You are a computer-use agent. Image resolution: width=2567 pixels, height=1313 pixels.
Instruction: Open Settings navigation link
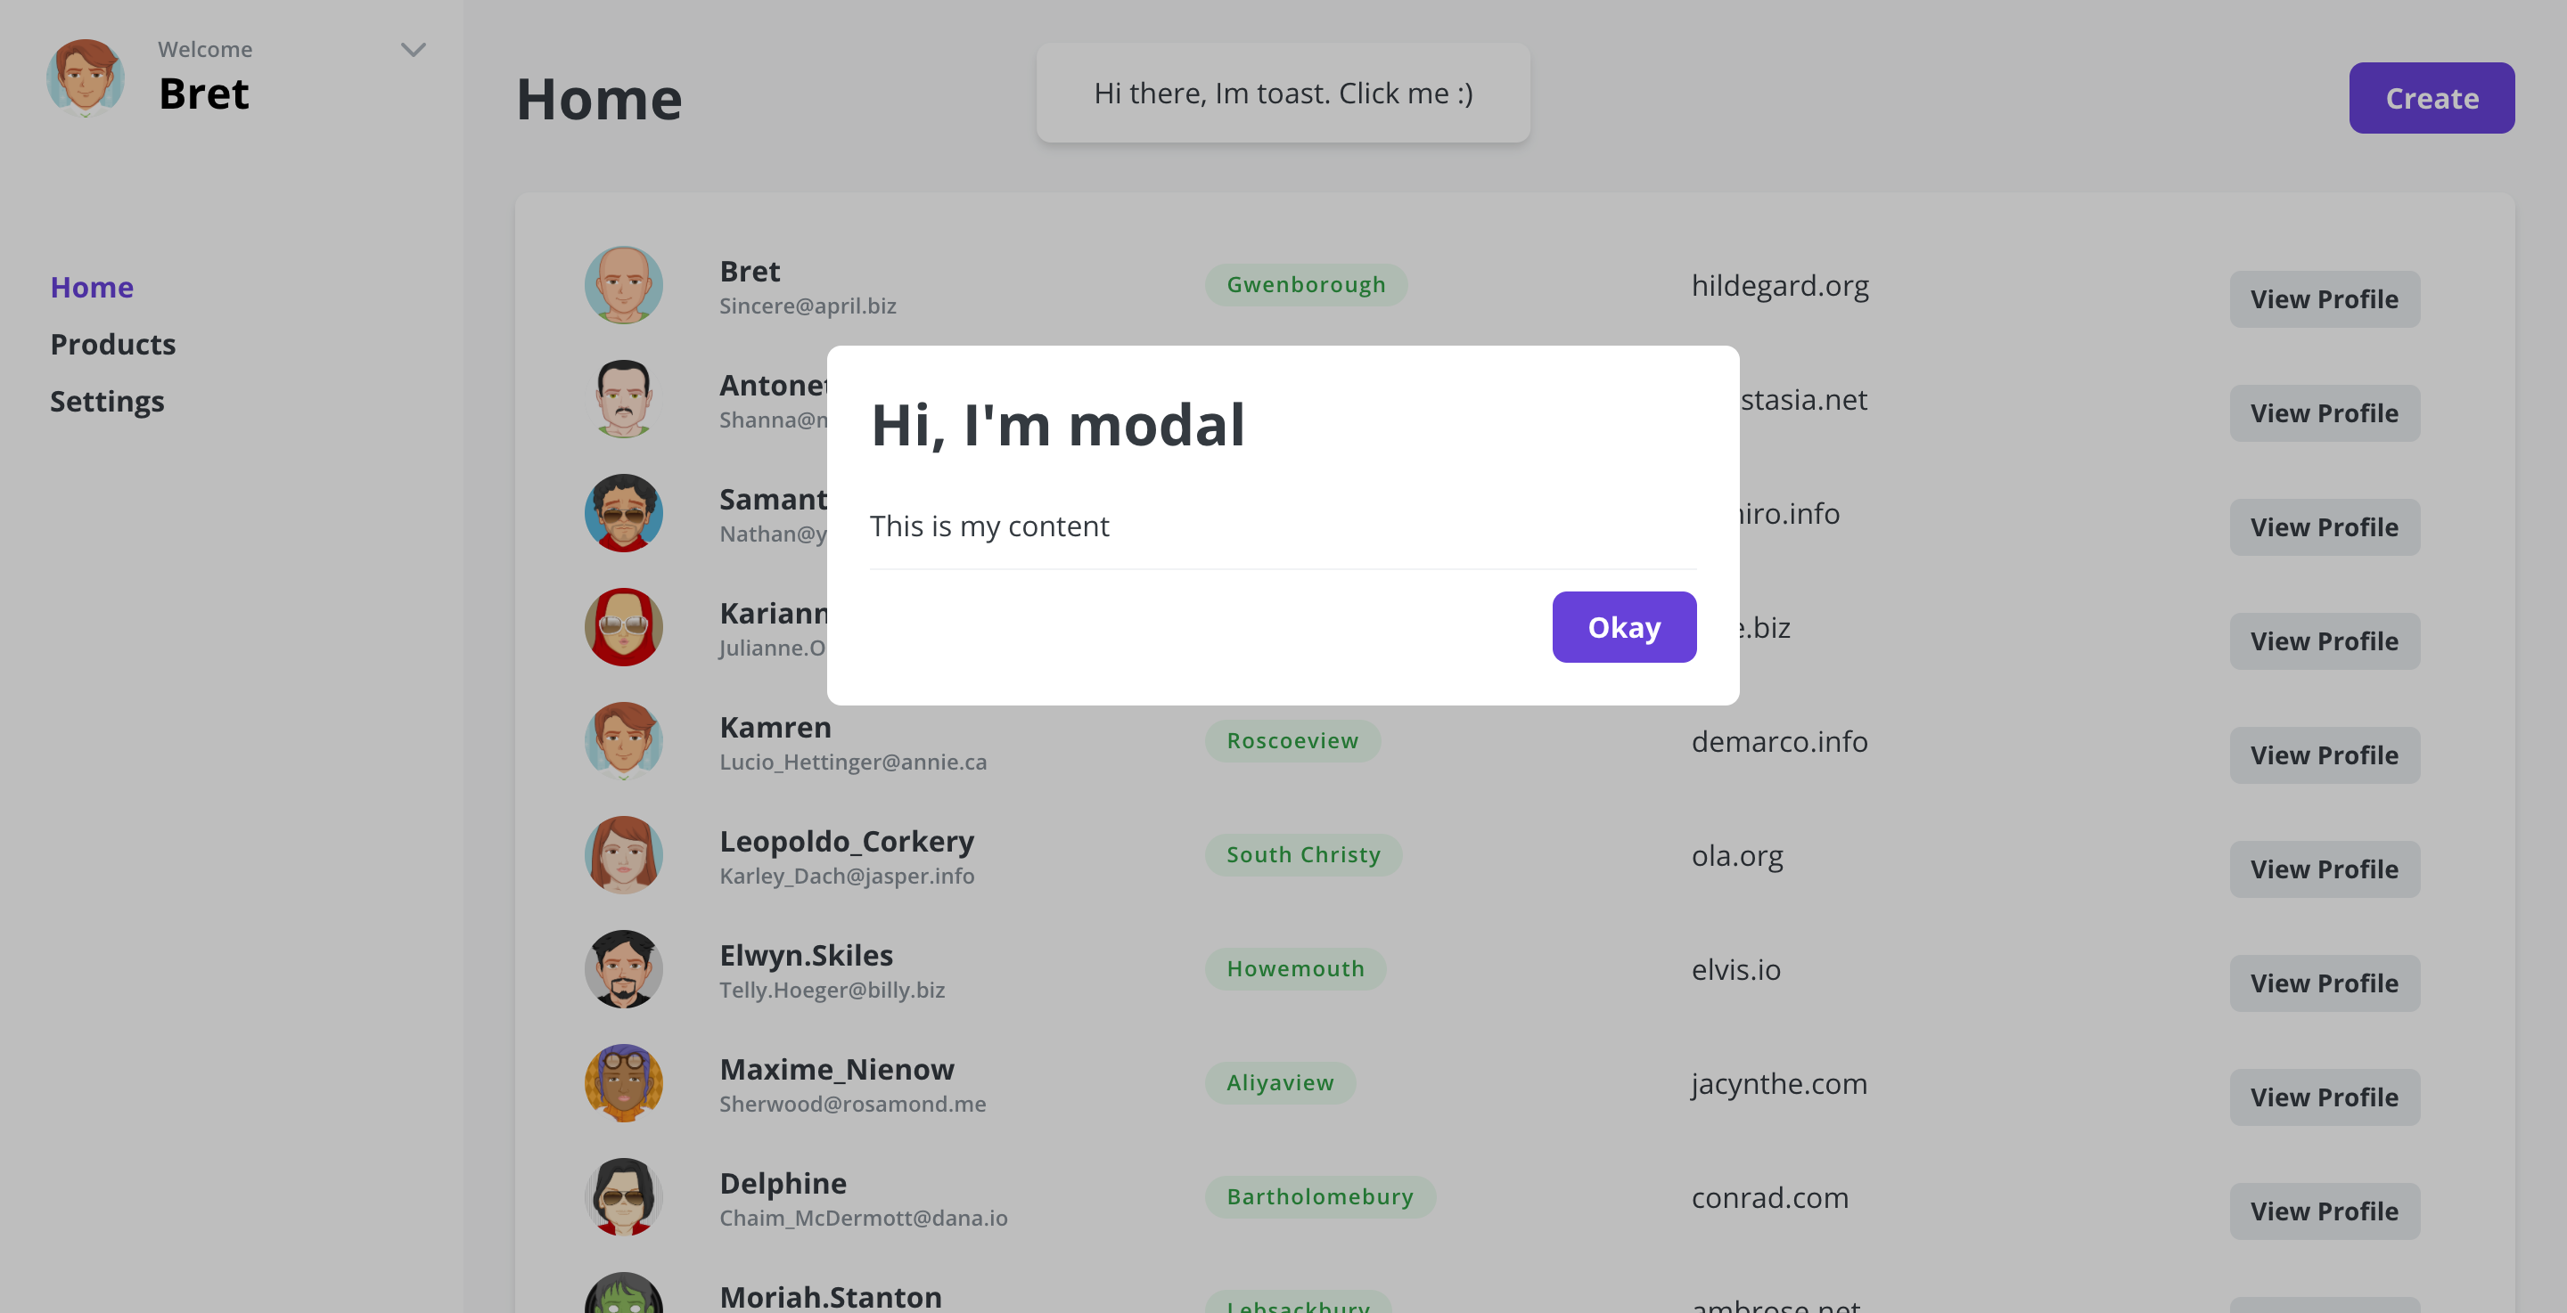(x=107, y=400)
